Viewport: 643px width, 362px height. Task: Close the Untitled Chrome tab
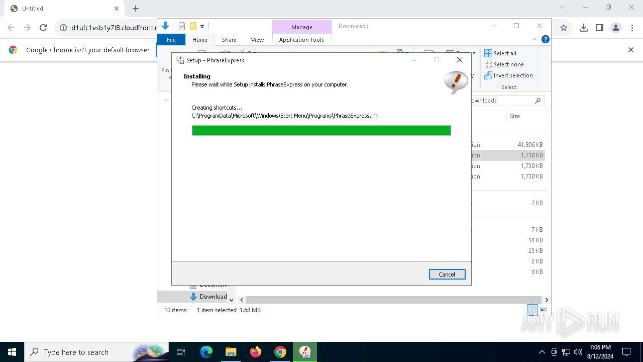tap(117, 9)
